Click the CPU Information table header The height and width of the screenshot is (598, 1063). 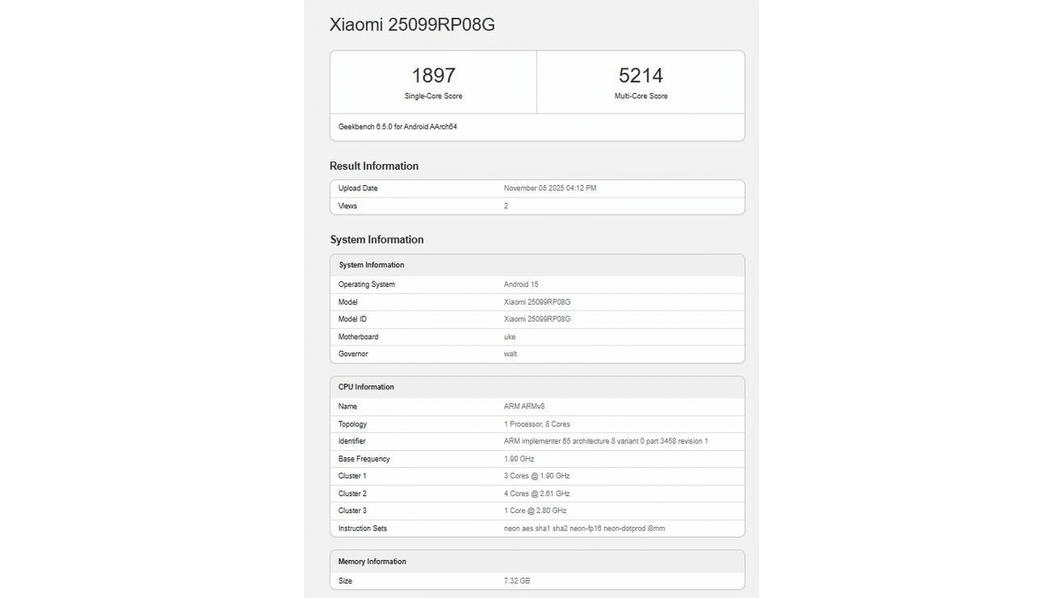pyautogui.click(x=366, y=387)
